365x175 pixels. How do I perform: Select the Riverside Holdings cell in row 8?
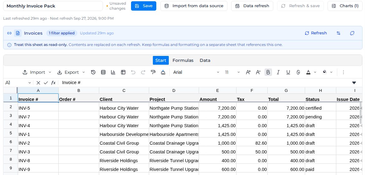(124, 159)
